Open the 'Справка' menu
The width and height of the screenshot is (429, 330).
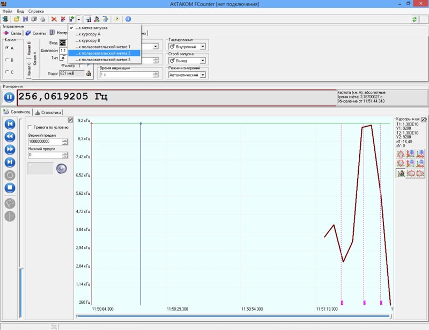[x=36, y=11]
